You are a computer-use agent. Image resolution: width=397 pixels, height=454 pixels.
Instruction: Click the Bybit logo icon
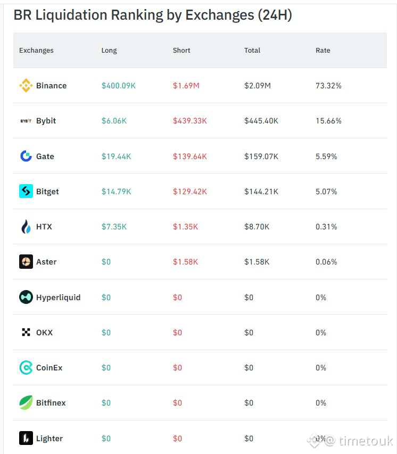[26, 121]
